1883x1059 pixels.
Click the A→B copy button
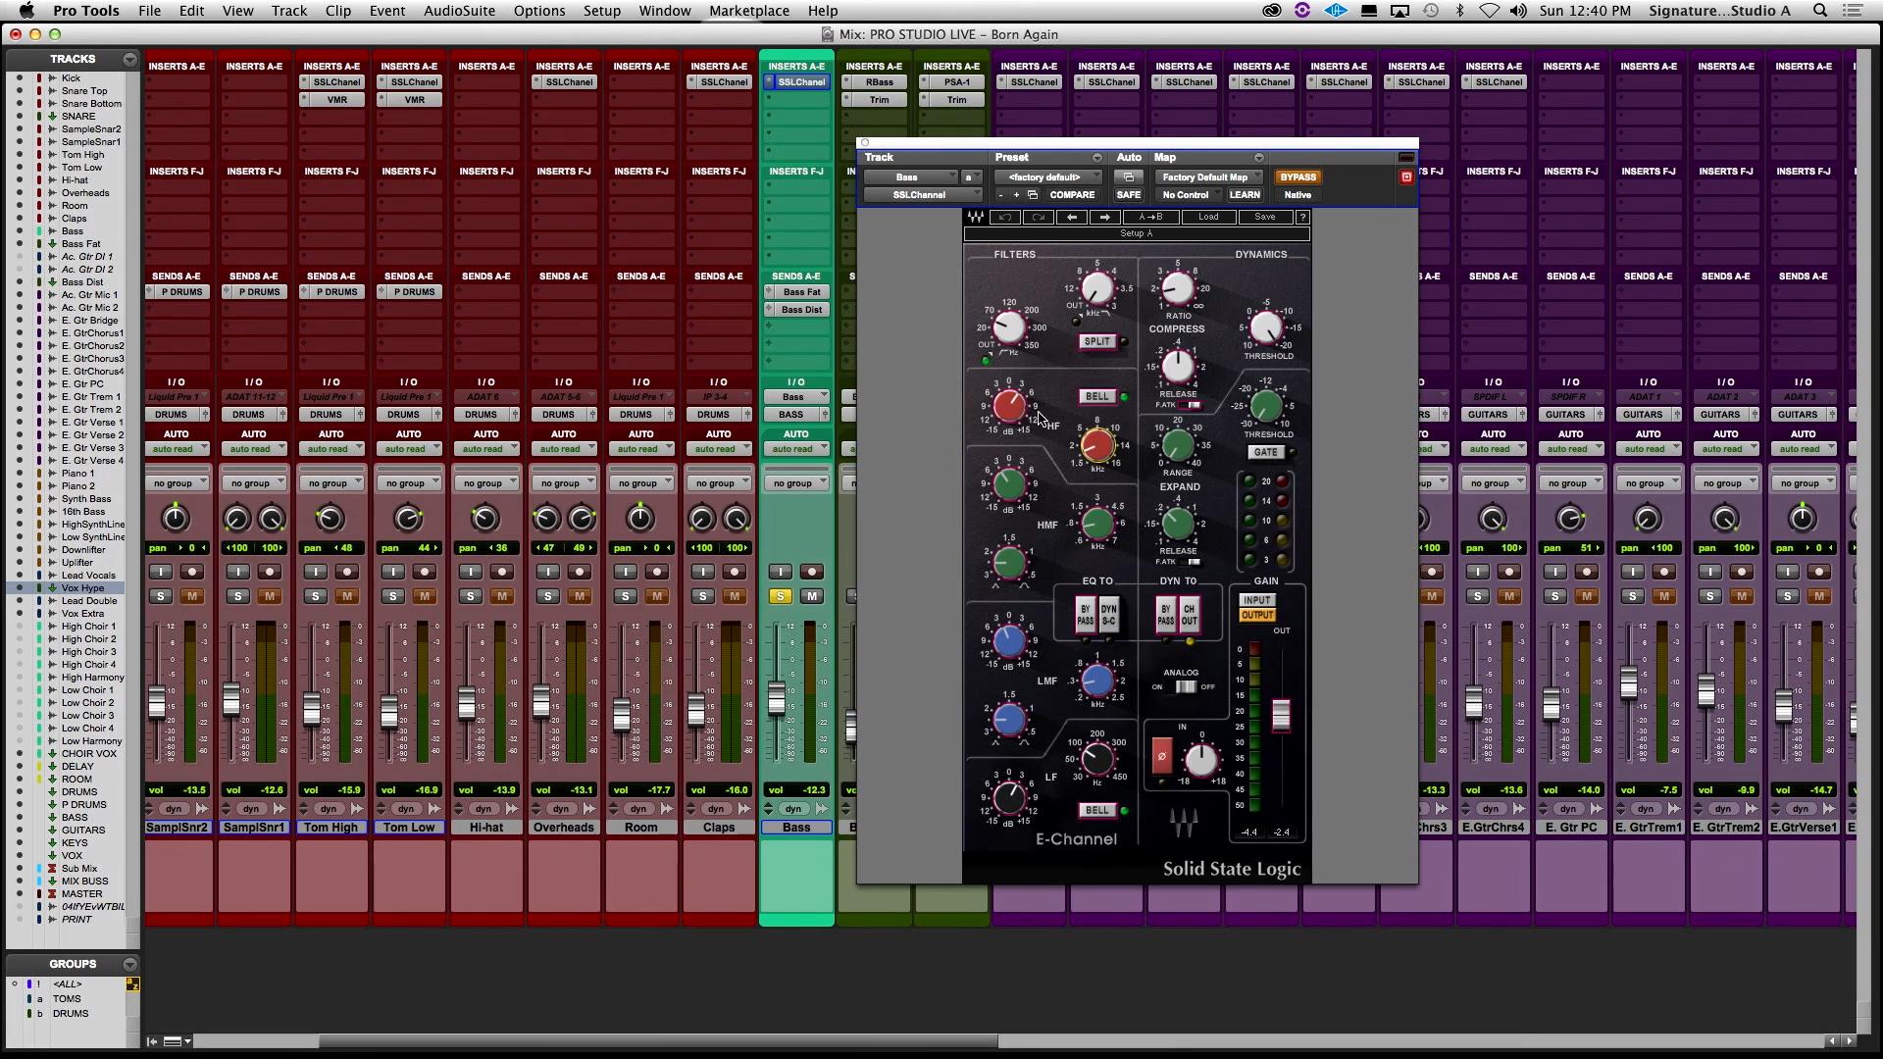[x=1150, y=217]
